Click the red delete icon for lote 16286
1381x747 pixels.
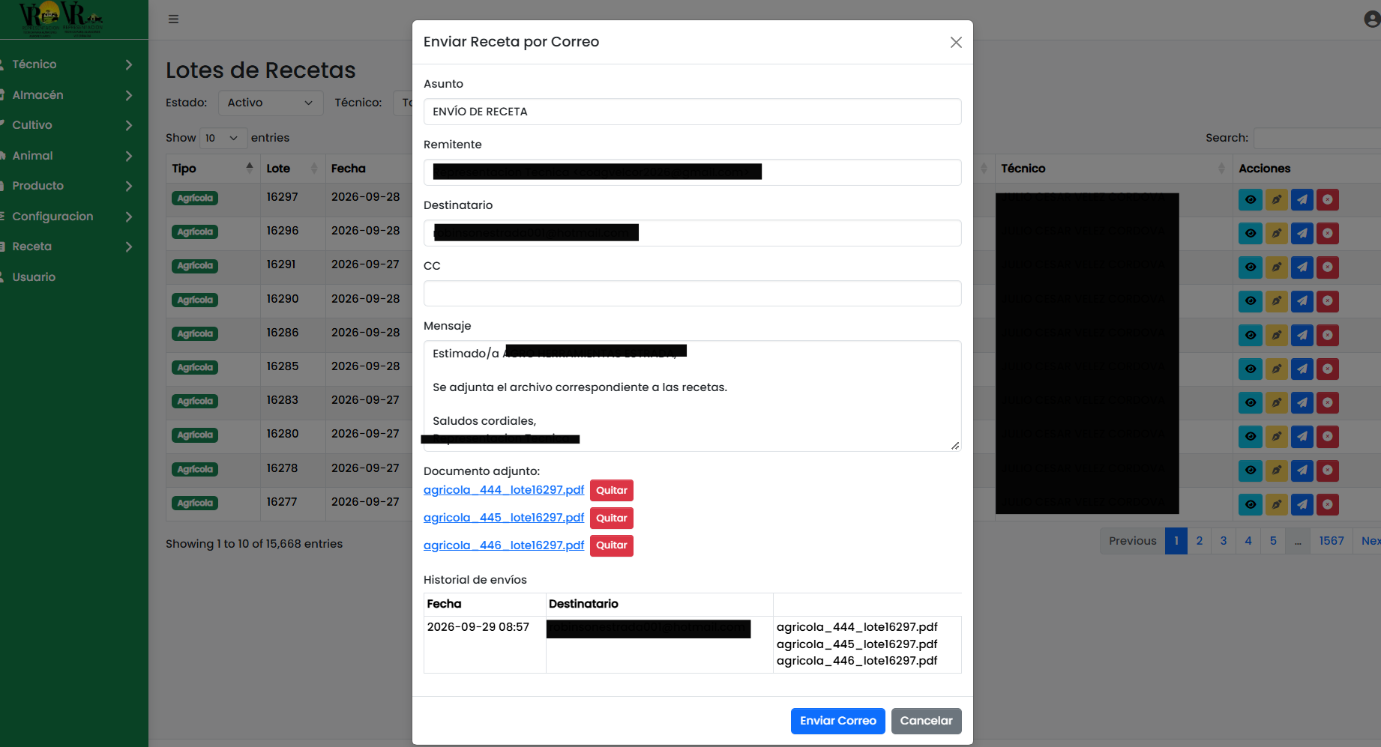point(1328,335)
